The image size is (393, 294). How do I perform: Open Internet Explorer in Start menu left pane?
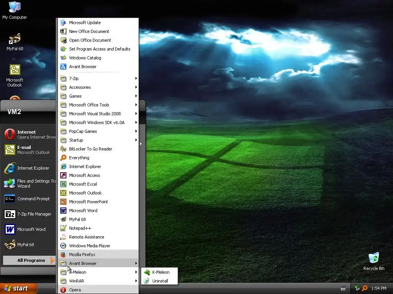pos(30,168)
